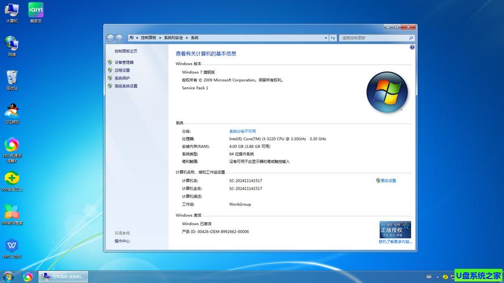504x283 pixels.
Task: Click the search magnifier icon
Action: point(411,38)
